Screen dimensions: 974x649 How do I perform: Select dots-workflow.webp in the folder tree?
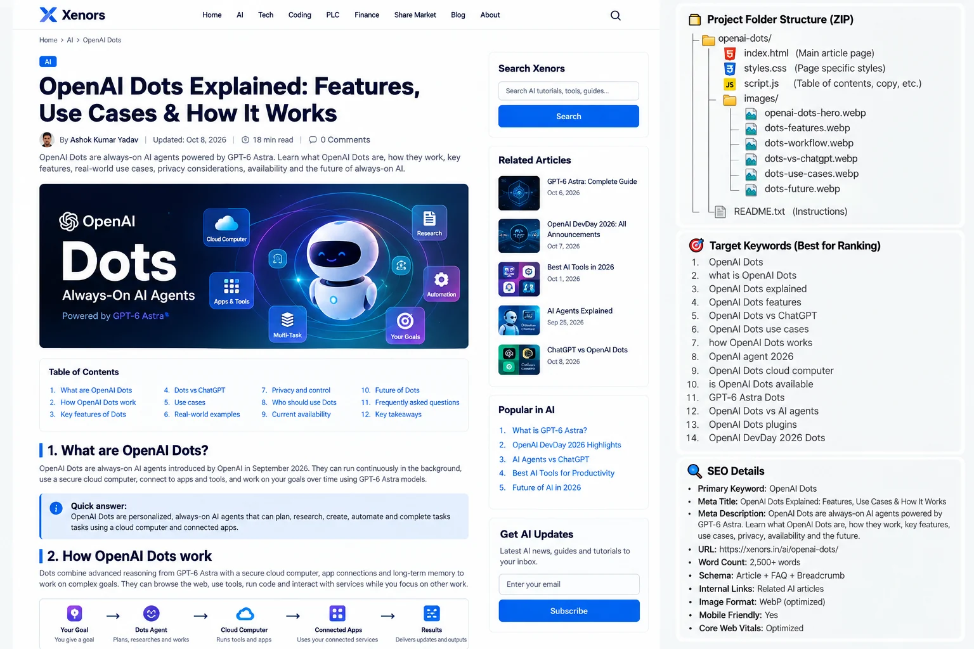pyautogui.click(x=799, y=143)
